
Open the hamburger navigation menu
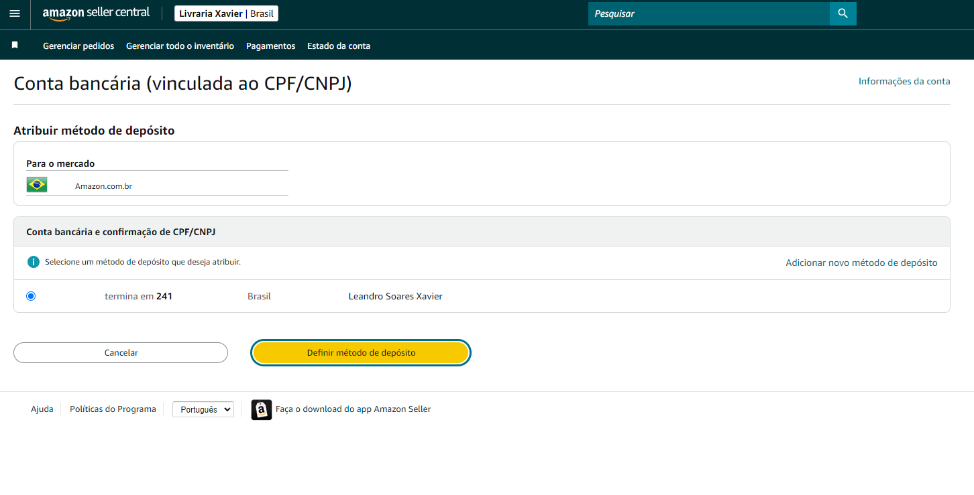point(15,13)
